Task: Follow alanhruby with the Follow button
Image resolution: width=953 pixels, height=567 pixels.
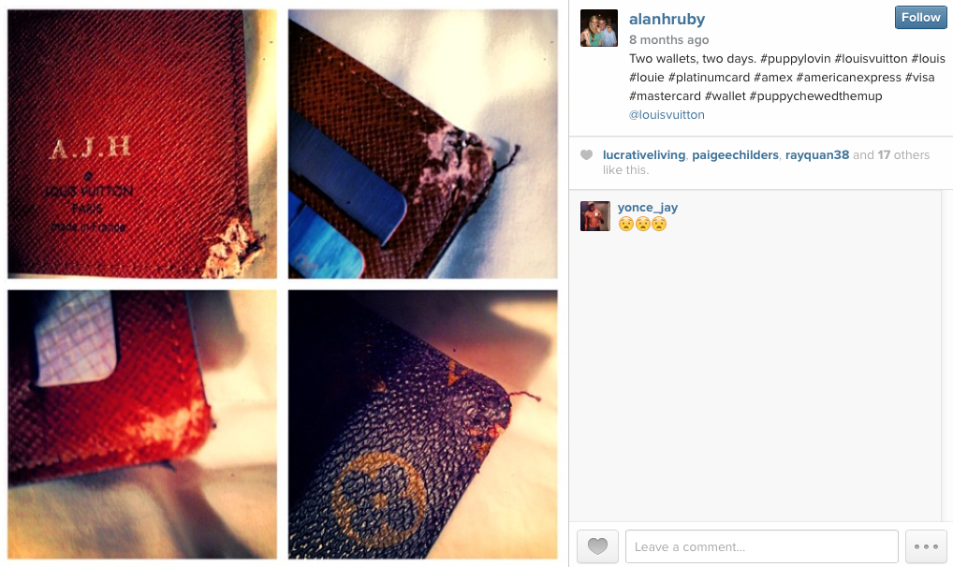Action: pos(920,18)
